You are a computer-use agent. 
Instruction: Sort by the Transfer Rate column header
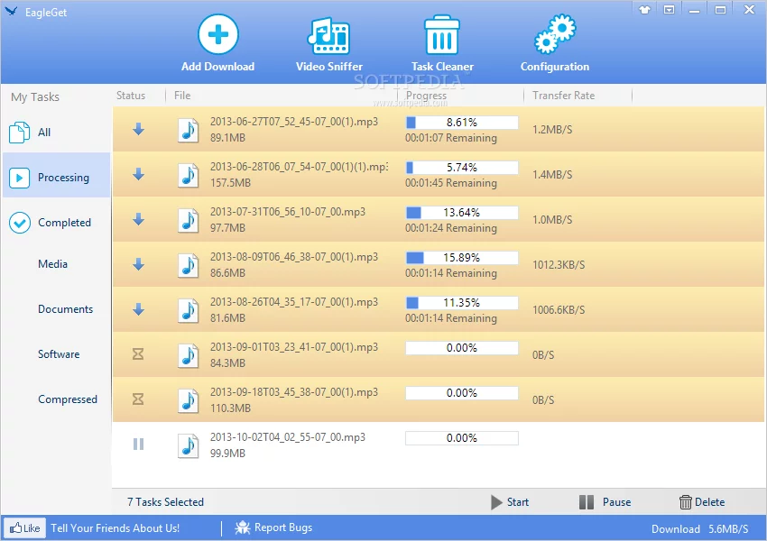pyautogui.click(x=564, y=96)
